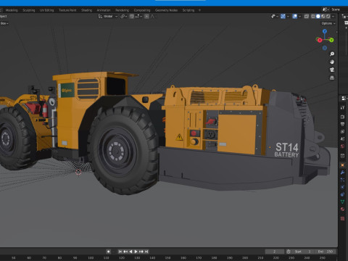
Task: Click the negative Z gizmo ball
Action: [x=325, y=48]
